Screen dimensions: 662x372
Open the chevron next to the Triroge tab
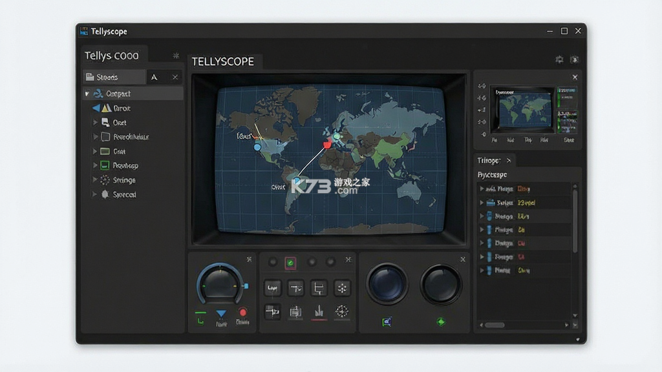[509, 161]
